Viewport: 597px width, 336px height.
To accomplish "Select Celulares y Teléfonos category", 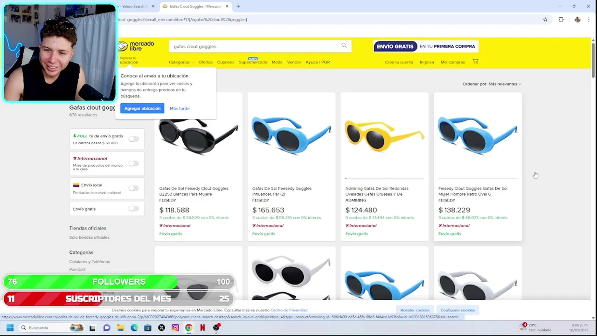I will point(90,262).
